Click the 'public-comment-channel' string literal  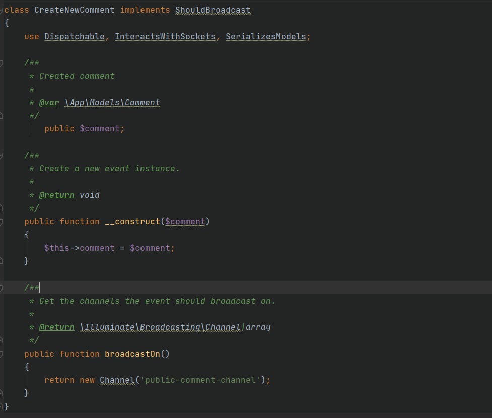click(x=200, y=380)
